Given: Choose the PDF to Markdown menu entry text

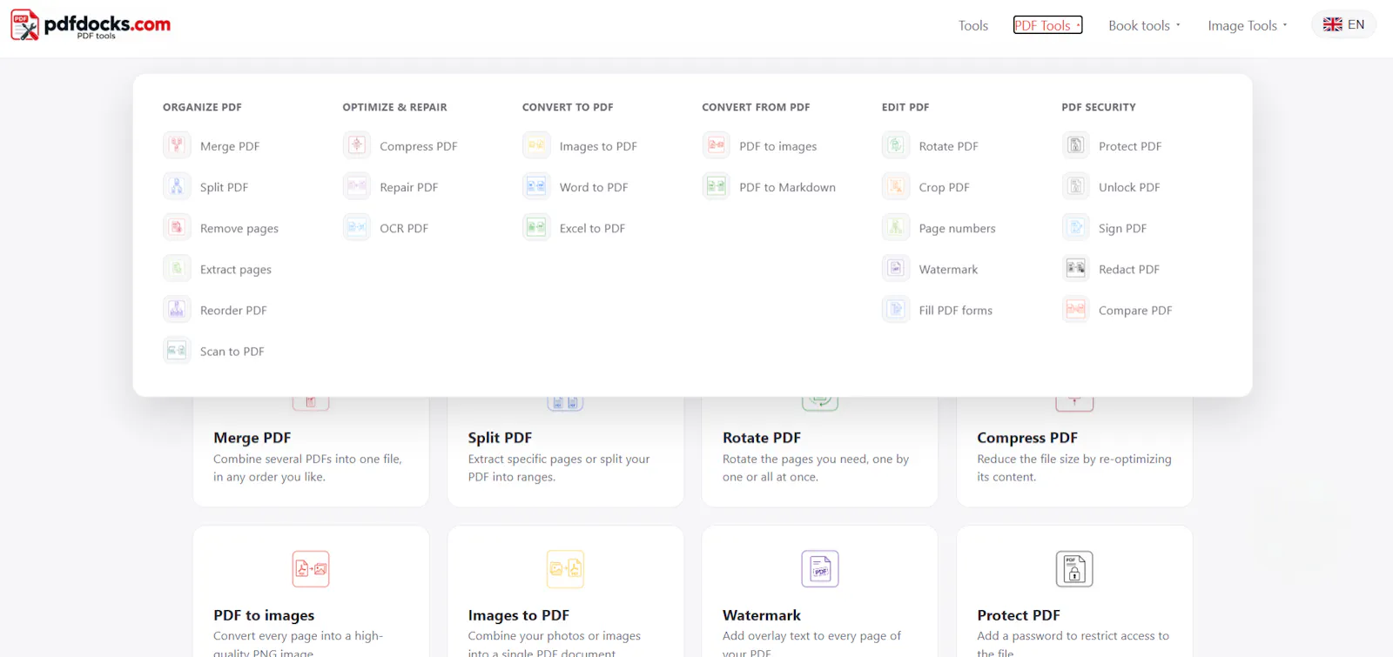Looking at the screenshot, I should click(787, 187).
